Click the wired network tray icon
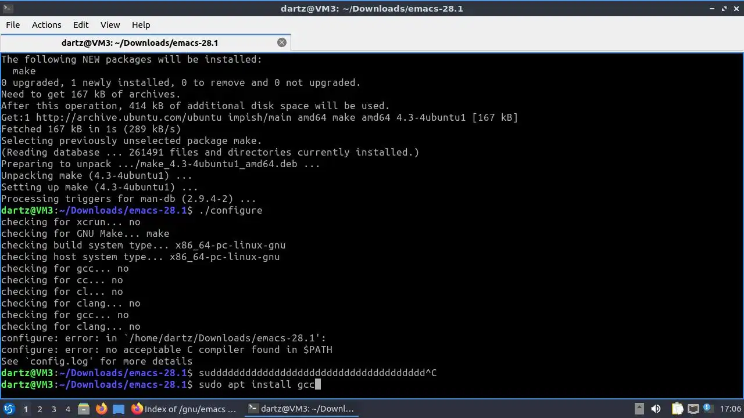This screenshot has height=418, width=744. point(693,409)
